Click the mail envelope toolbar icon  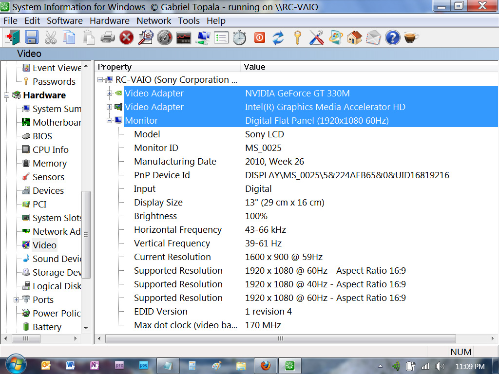coord(374,37)
